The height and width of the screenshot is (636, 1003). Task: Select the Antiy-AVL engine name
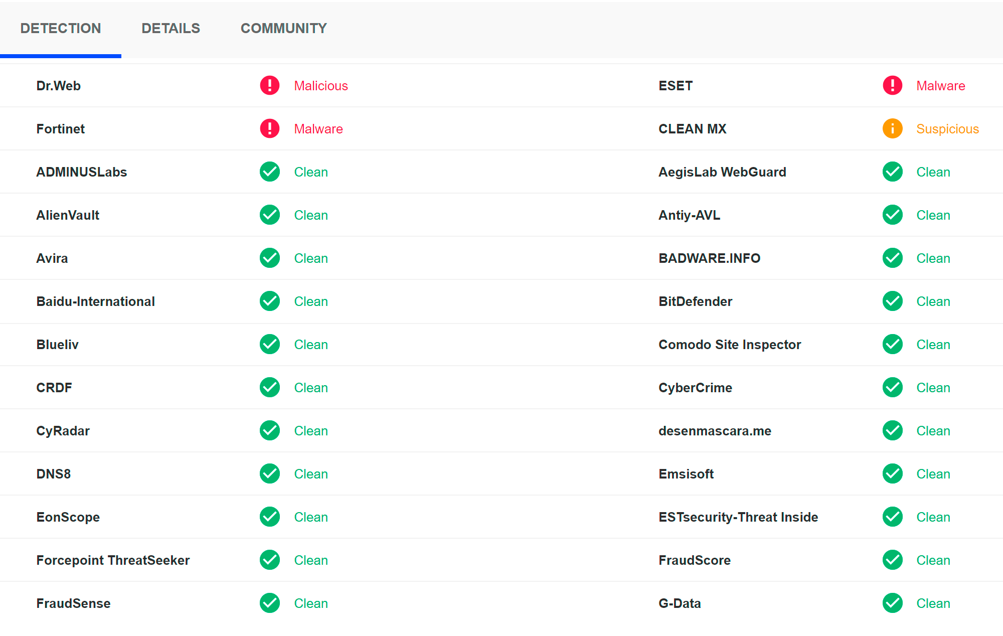[690, 215]
